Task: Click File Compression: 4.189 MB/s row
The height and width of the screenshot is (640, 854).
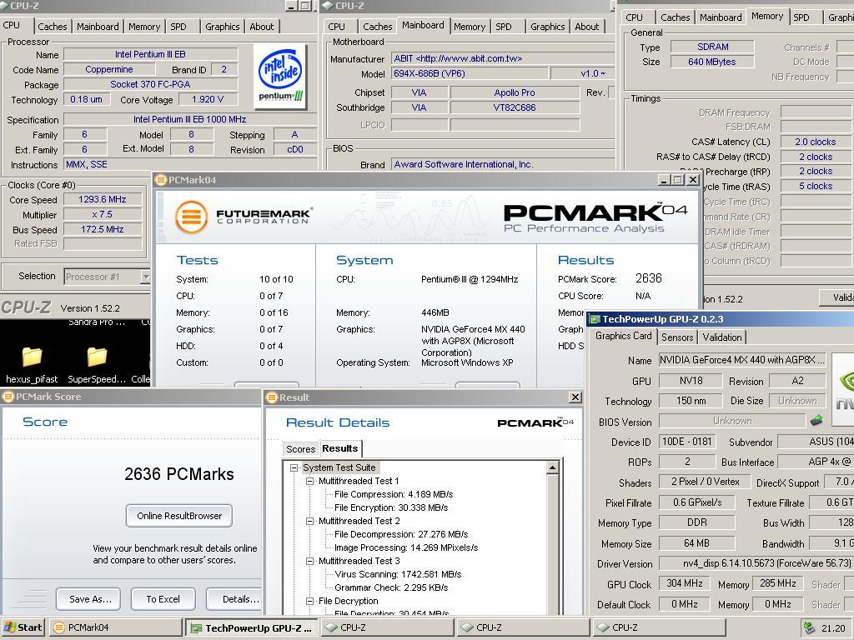Action: tap(394, 494)
